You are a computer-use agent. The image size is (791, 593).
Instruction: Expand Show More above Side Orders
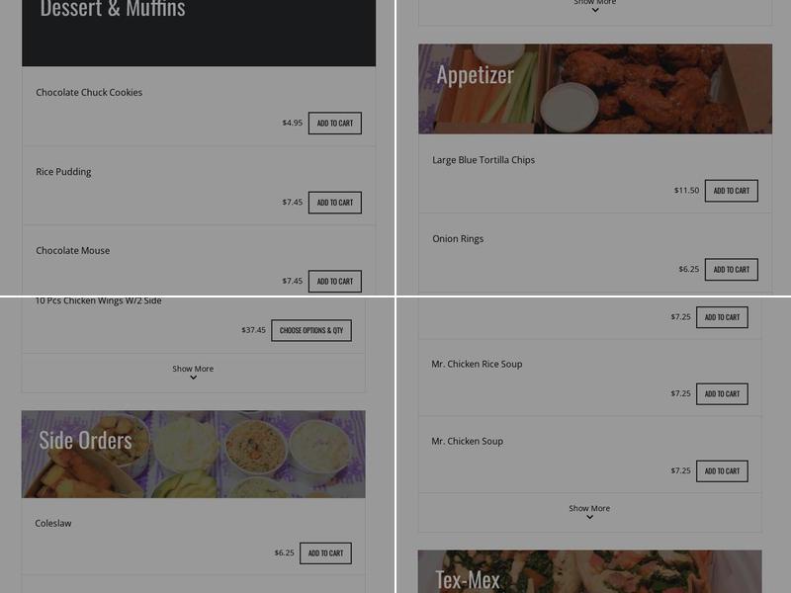pos(193,373)
